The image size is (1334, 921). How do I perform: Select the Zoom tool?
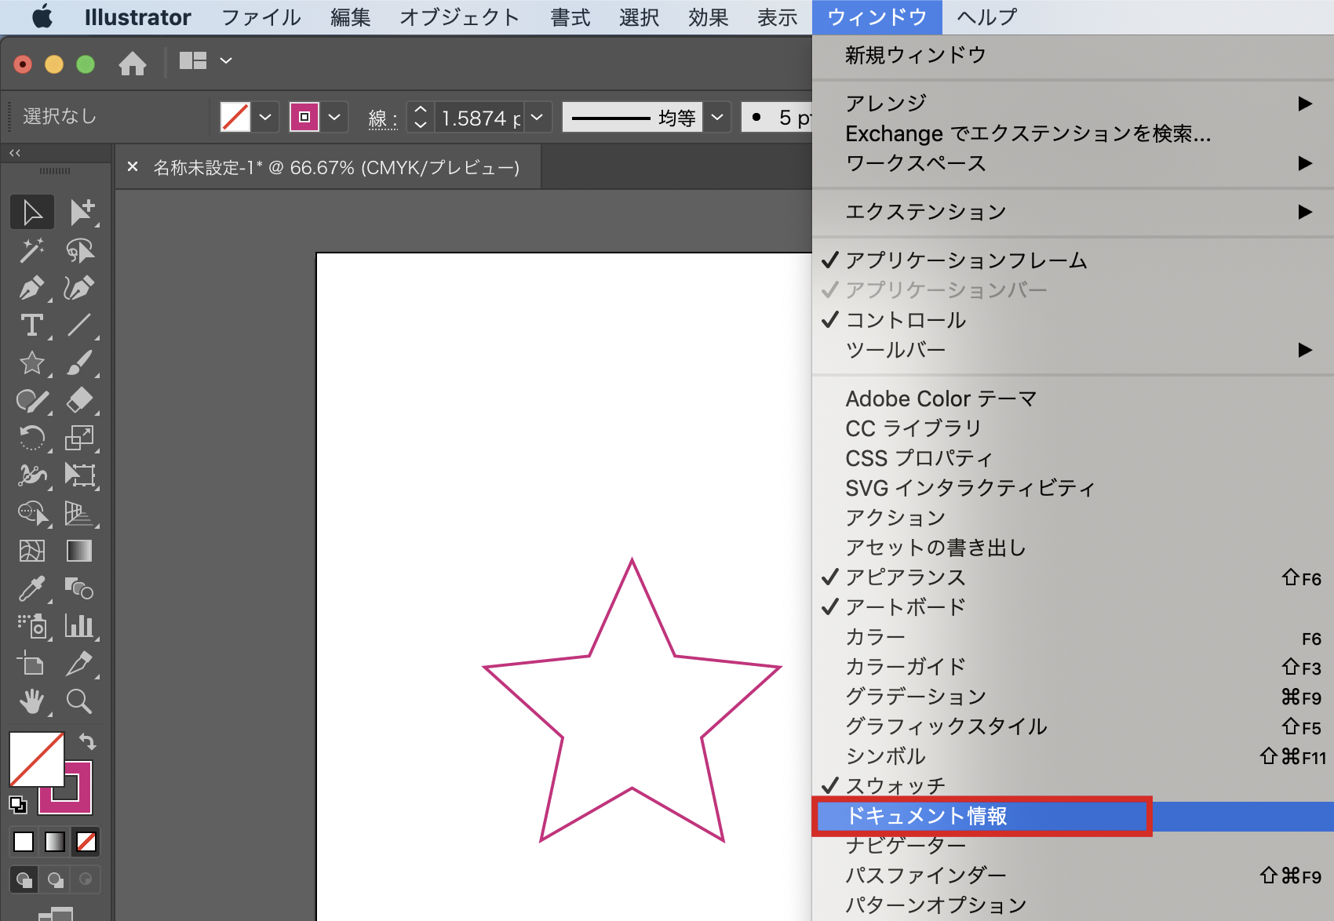(x=79, y=701)
